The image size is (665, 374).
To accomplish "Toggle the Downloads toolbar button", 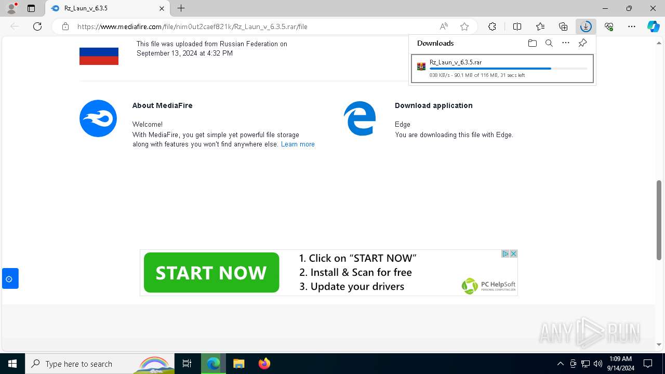I will pyautogui.click(x=586, y=26).
